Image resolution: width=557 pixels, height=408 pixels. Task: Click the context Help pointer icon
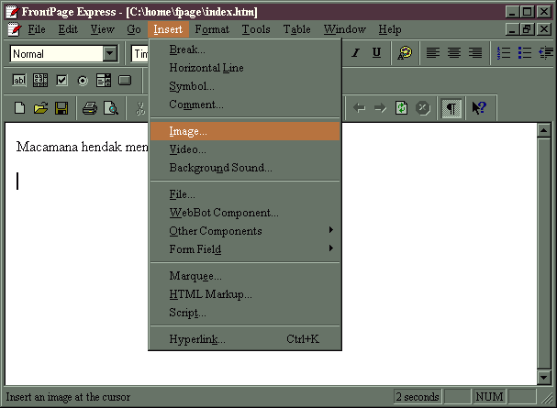pos(479,108)
